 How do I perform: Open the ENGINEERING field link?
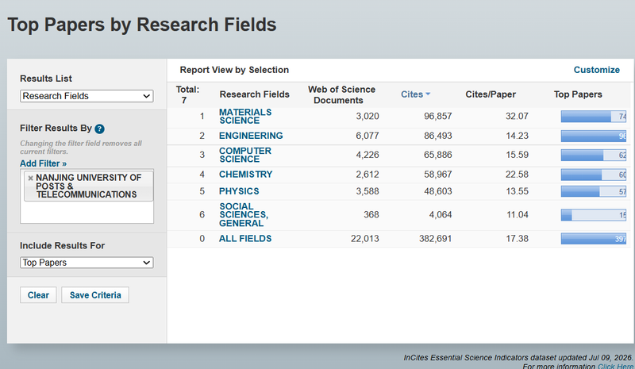251,136
